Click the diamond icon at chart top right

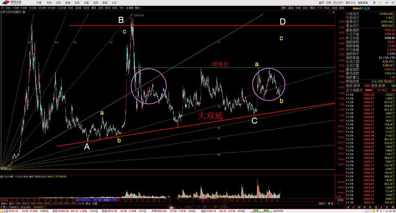[x=329, y=12]
